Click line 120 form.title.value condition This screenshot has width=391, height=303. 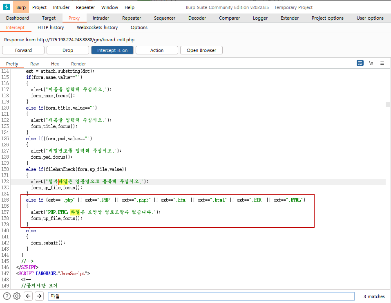tap(61, 108)
